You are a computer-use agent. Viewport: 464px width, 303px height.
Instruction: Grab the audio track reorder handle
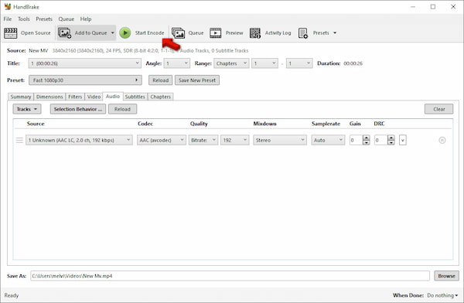pyautogui.click(x=19, y=140)
